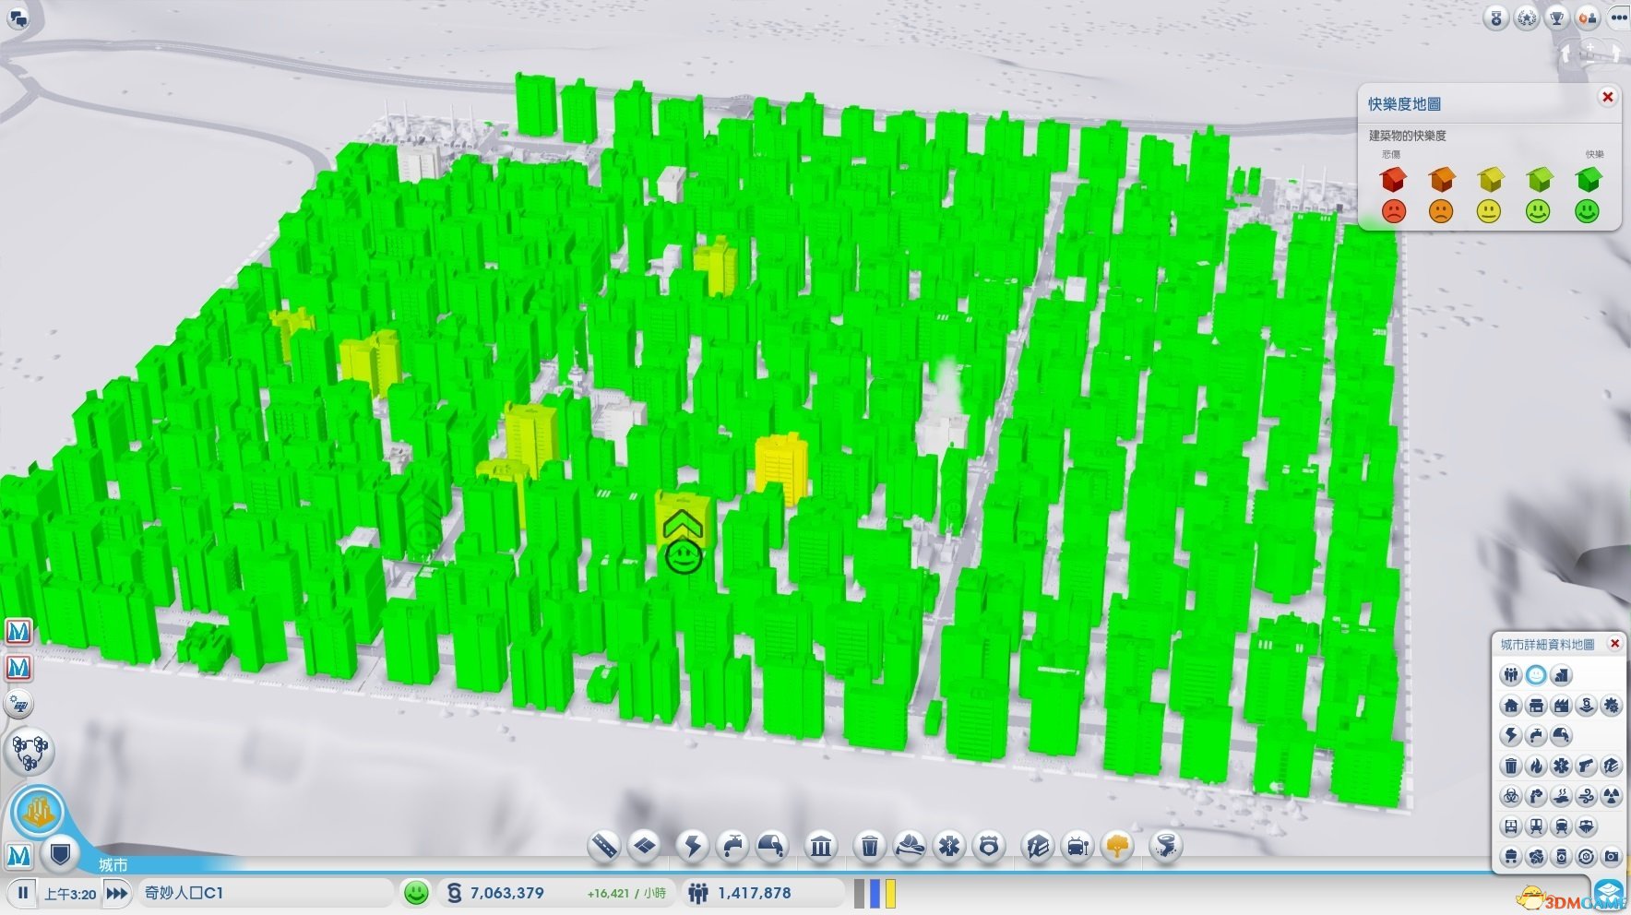Screen dimensions: 1631x915
Task: Open the Mass Transit bus menu
Action: click(1077, 846)
